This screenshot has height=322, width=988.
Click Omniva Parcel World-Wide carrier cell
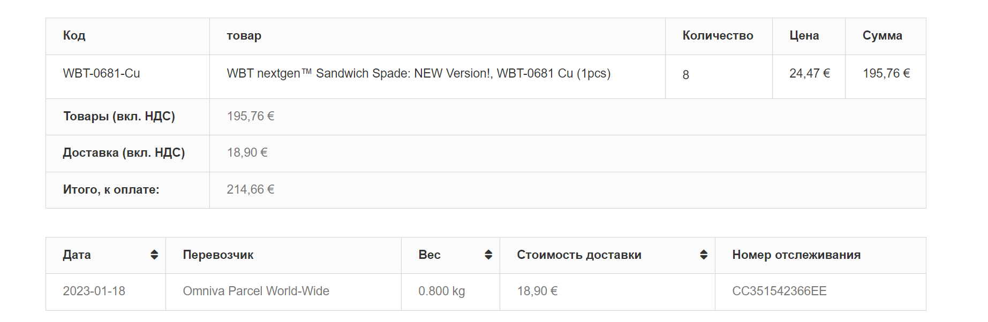256,291
